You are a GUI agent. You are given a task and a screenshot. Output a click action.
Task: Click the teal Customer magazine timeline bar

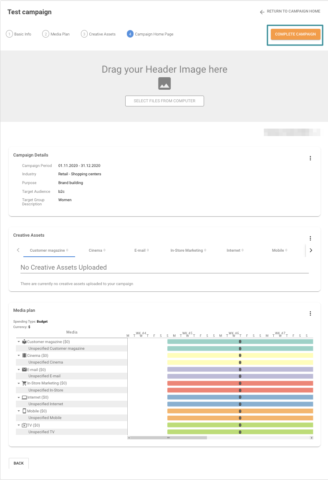[x=240, y=341]
